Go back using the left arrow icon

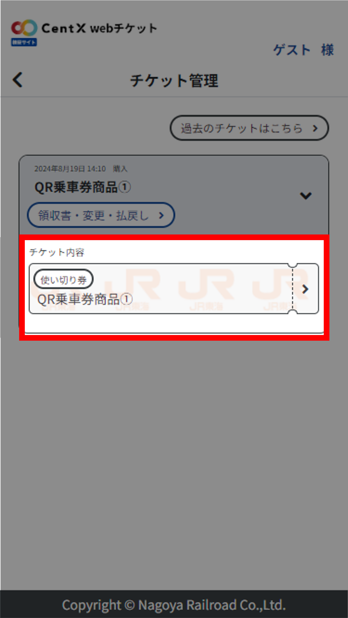click(x=18, y=80)
